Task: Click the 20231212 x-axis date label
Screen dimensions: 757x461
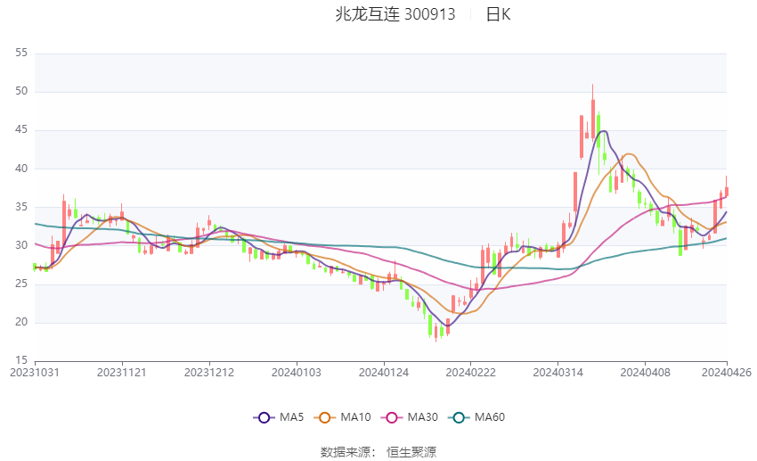Action: [209, 373]
